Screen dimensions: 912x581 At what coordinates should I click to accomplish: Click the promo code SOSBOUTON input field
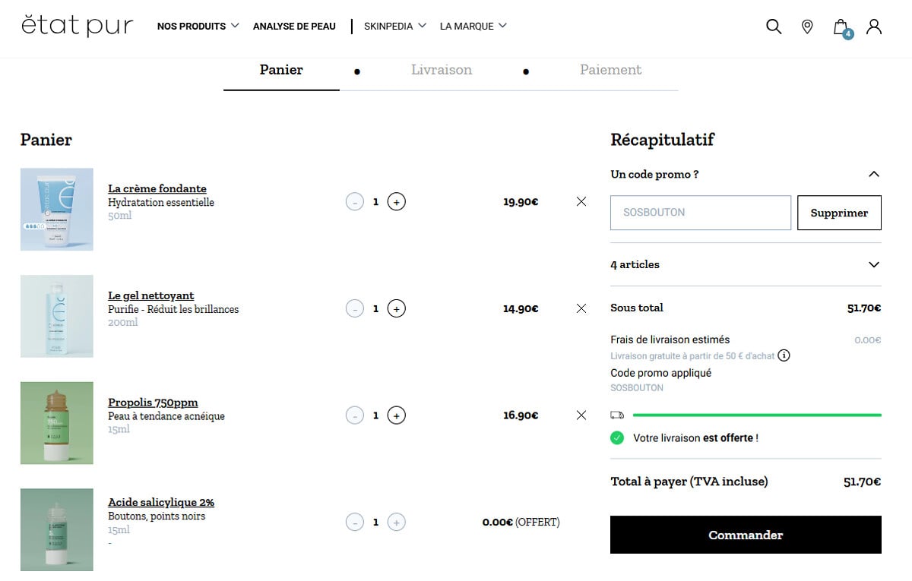701,213
